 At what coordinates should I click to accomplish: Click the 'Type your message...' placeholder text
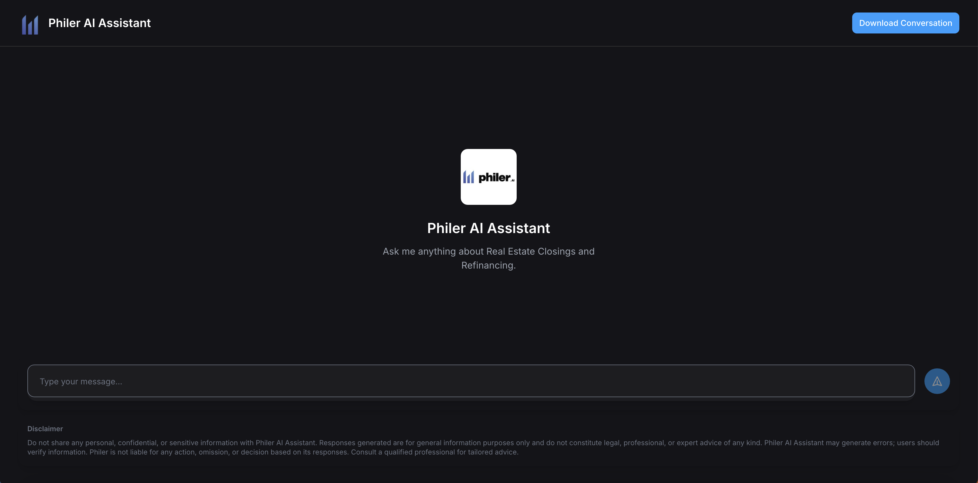coord(81,381)
